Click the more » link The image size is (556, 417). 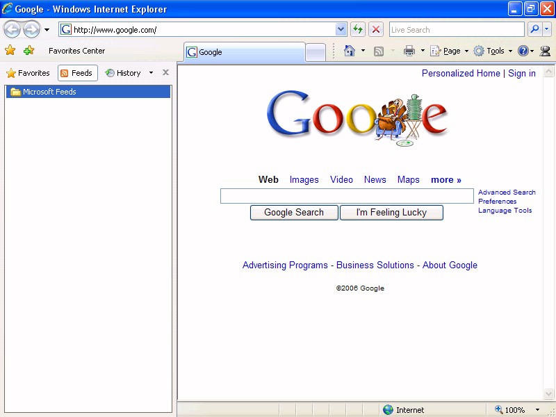point(446,180)
